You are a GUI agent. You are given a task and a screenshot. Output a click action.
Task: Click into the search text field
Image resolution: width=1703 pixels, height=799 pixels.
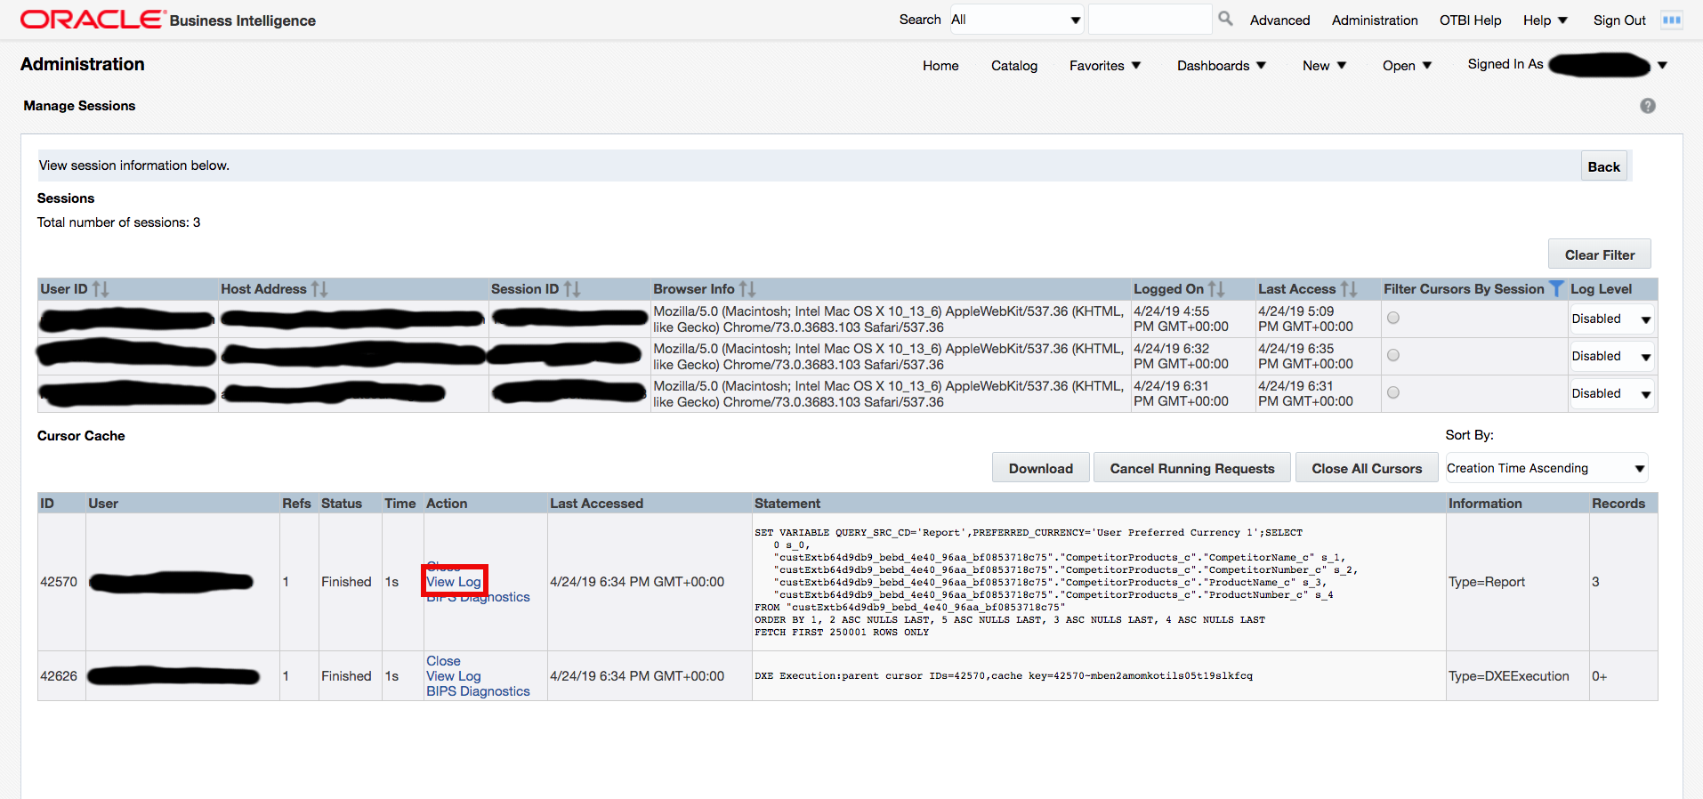1149,20
